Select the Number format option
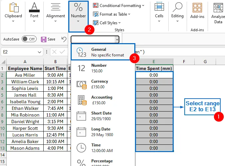 pyautogui.click(x=103, y=68)
